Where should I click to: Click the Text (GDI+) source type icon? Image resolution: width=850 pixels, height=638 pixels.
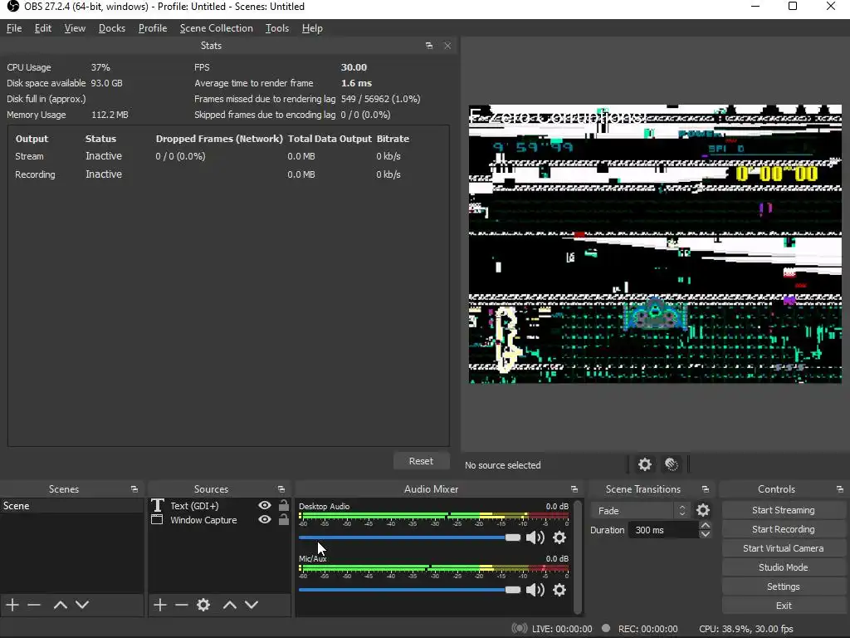(157, 506)
